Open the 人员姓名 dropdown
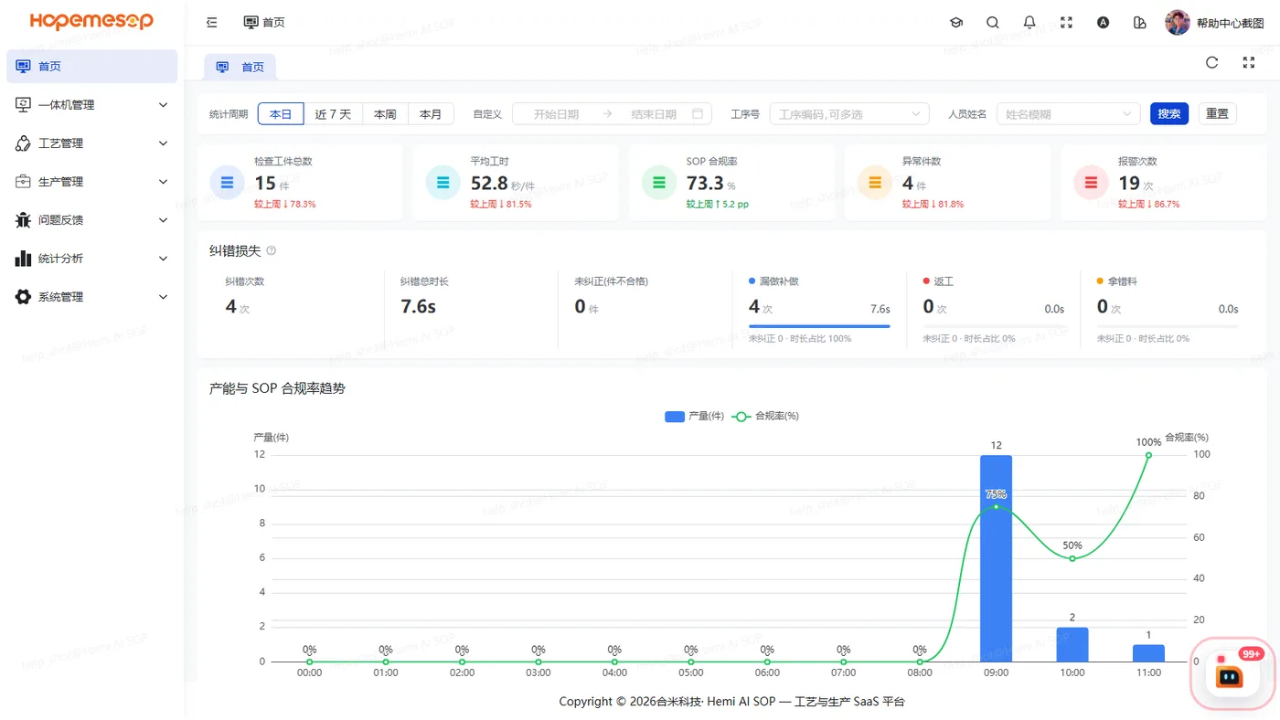Viewport: 1280px width, 720px height. point(1069,114)
